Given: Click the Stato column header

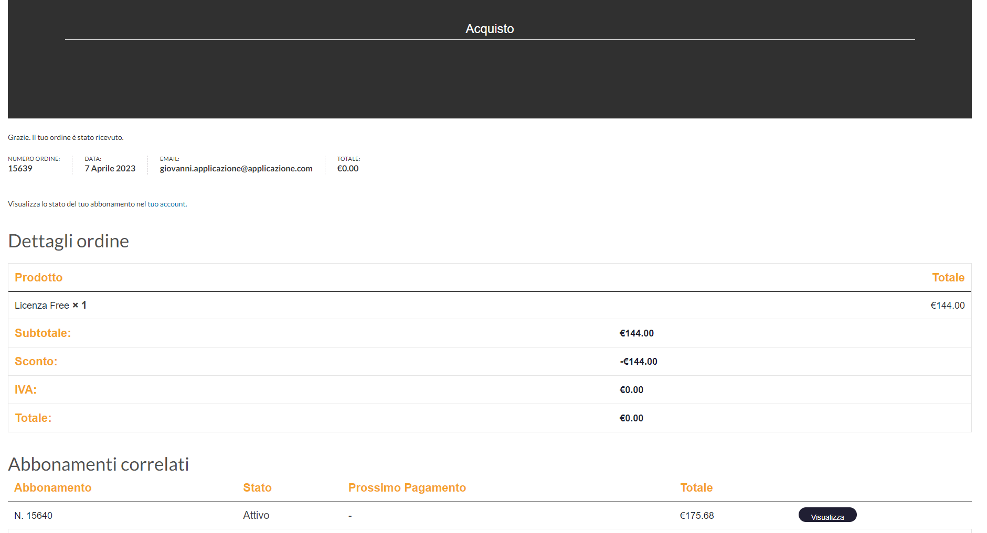Looking at the screenshot, I should coord(257,488).
